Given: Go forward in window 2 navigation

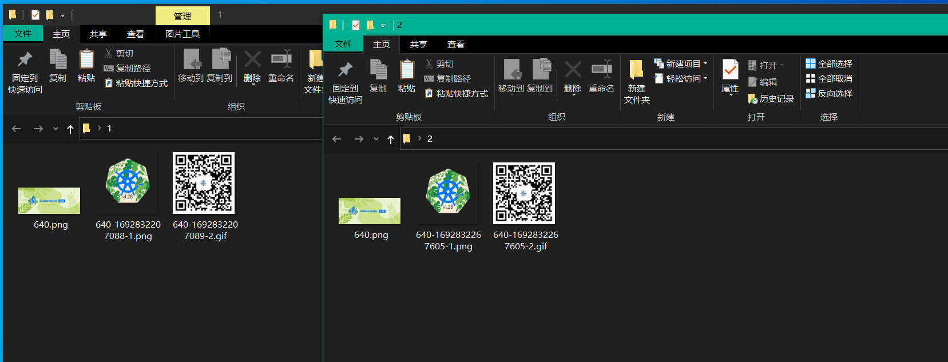Looking at the screenshot, I should pos(359,139).
